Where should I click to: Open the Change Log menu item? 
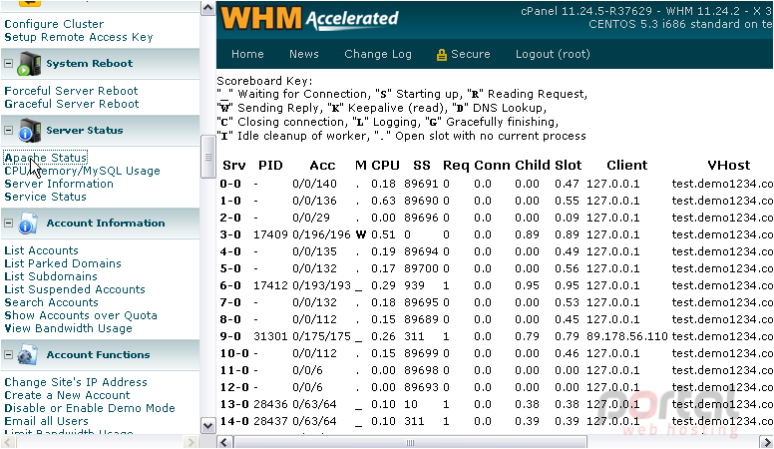(378, 54)
